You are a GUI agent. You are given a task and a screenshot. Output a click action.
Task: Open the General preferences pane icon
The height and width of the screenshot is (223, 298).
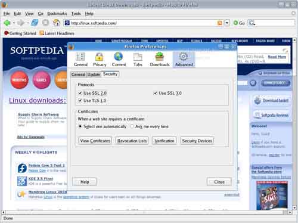point(80,60)
